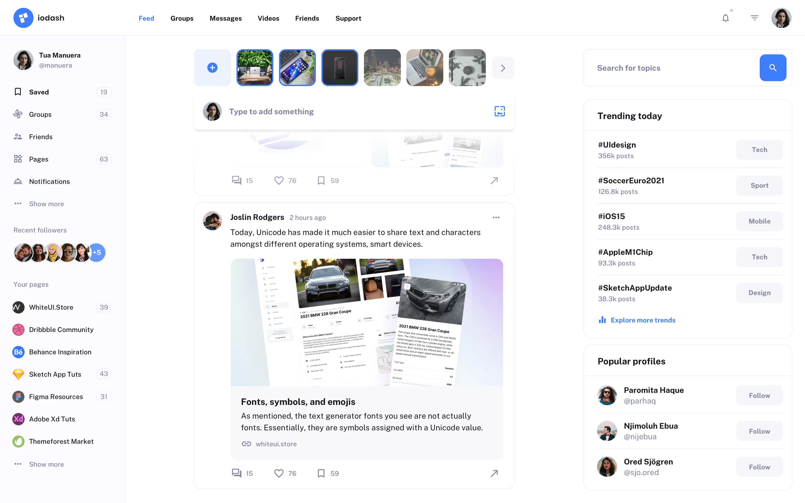The image size is (805, 503).
Task: Open the Explore more trends link
Action: click(x=643, y=320)
